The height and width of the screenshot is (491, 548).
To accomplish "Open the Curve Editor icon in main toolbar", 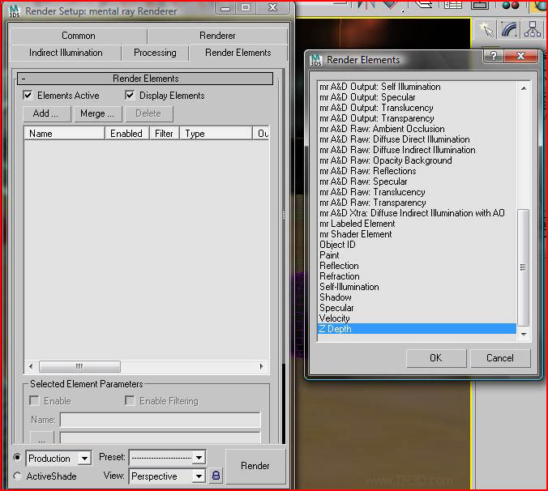I will click(453, 5).
